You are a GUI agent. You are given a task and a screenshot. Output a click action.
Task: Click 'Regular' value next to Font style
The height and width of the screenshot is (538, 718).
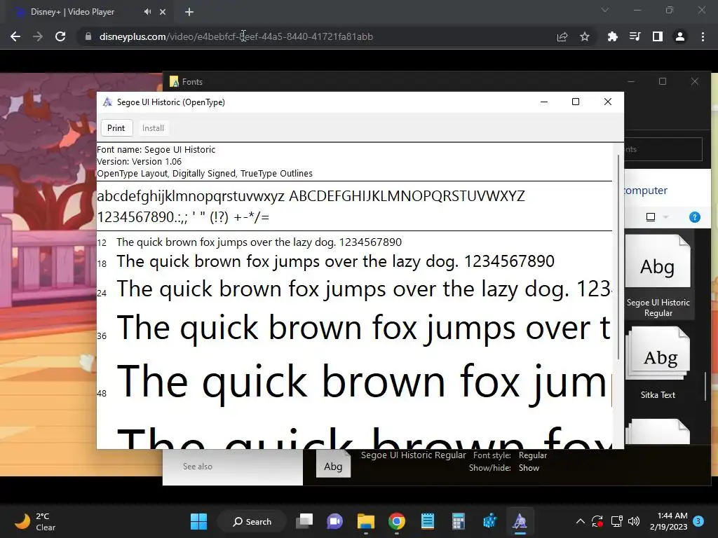(533, 455)
